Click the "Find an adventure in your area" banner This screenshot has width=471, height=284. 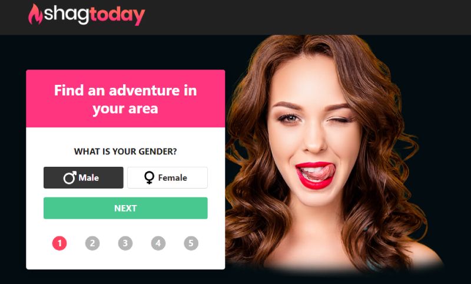(125, 98)
